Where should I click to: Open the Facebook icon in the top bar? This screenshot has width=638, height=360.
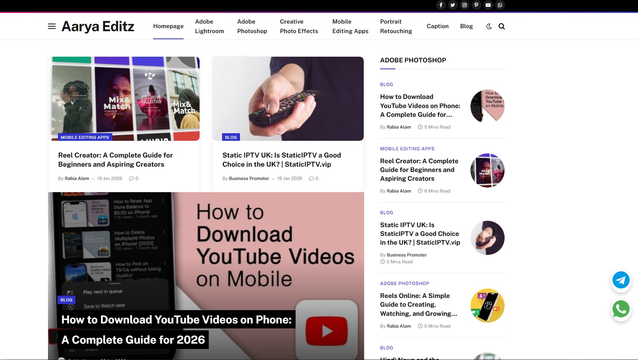click(x=441, y=5)
